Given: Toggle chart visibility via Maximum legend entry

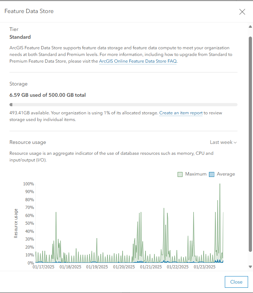Looking at the screenshot, I should (x=192, y=174).
